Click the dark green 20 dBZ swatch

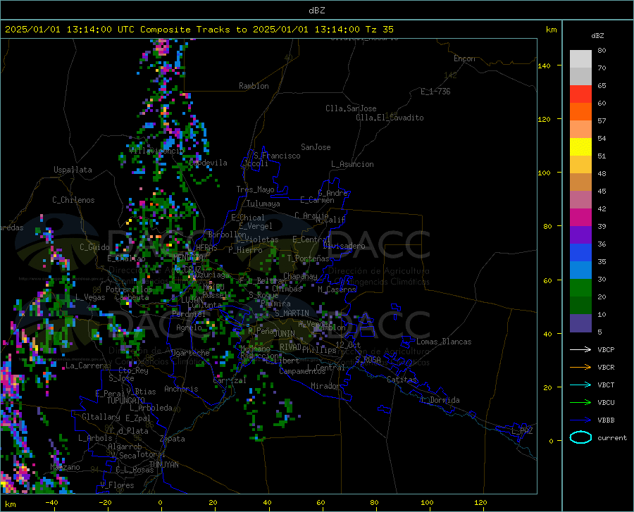pyautogui.click(x=580, y=305)
